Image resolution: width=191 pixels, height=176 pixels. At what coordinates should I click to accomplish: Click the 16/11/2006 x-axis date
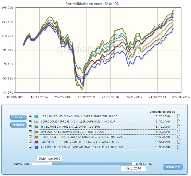(39, 97)
